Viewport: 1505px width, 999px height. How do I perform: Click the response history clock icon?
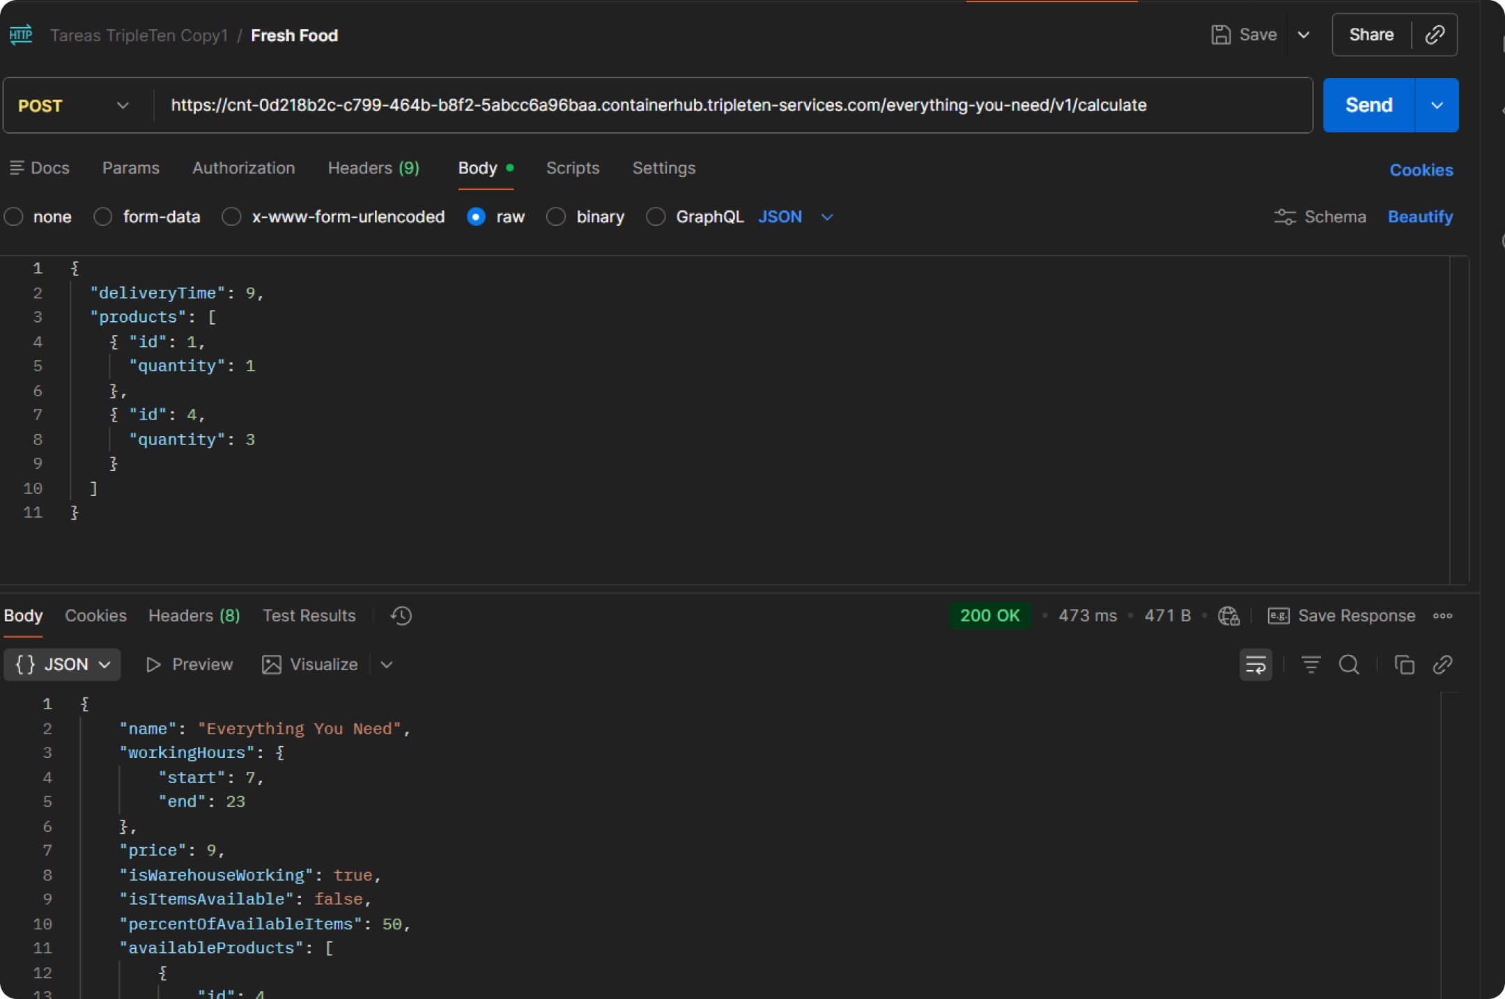tap(401, 616)
